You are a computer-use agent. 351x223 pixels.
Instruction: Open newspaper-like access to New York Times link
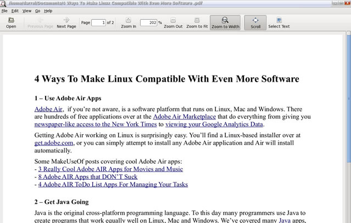click(x=96, y=124)
